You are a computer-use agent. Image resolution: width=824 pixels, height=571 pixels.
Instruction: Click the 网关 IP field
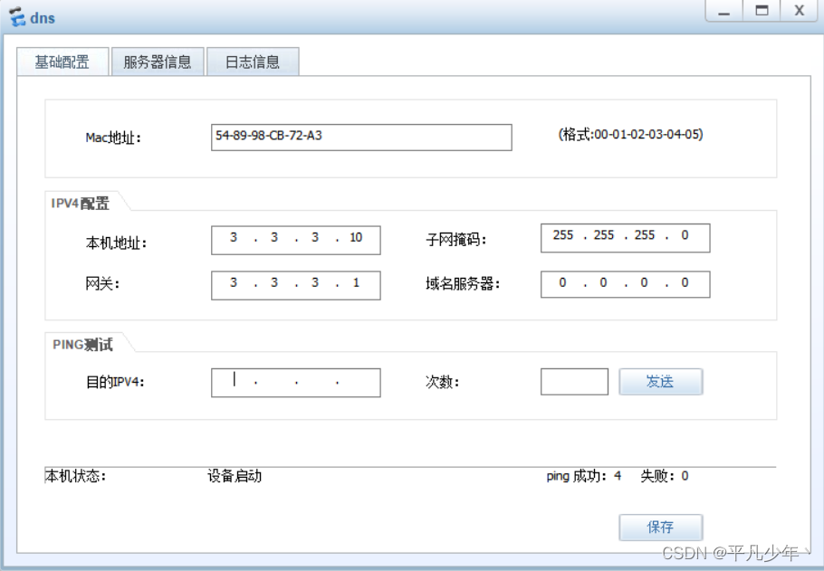click(x=296, y=285)
